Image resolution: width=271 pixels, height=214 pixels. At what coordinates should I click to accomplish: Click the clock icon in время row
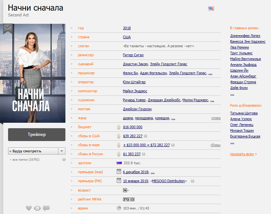(119, 208)
